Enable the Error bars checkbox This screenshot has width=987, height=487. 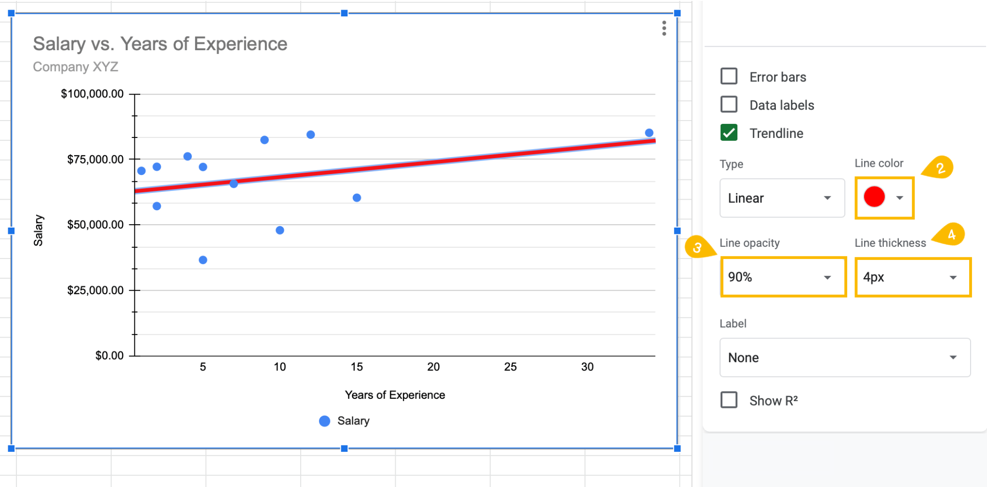pyautogui.click(x=729, y=76)
